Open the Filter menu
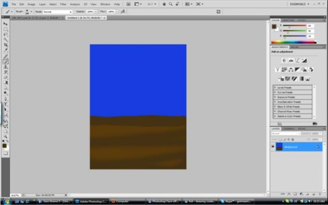The height and width of the screenshot is (205, 328). click(63, 4)
